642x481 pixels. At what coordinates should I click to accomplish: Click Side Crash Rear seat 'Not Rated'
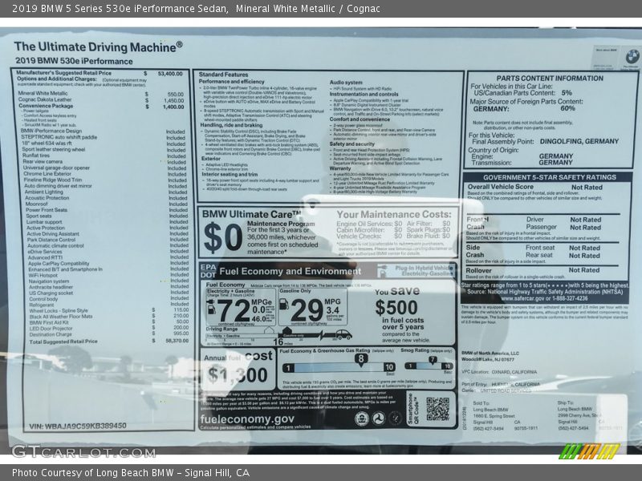click(x=584, y=256)
